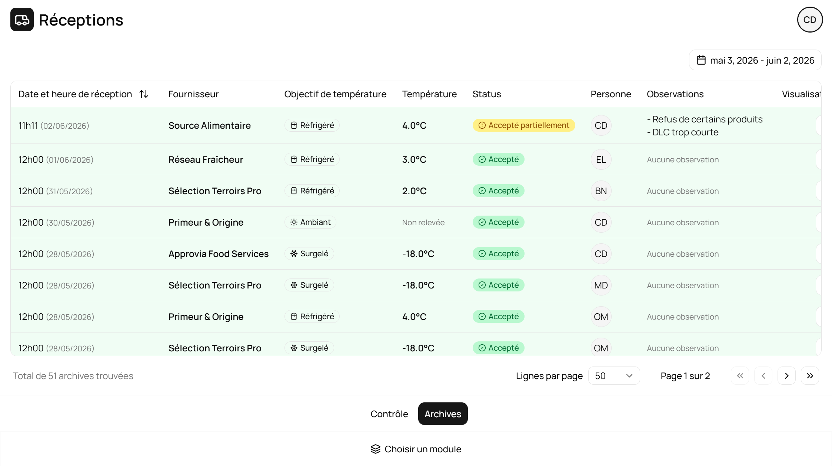This screenshot has width=832, height=466.
Task: Click the Source Alimentaire supplier row
Action: pos(416,125)
